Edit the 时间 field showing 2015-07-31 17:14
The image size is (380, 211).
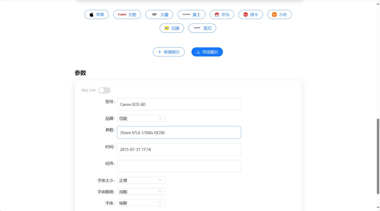click(x=179, y=149)
